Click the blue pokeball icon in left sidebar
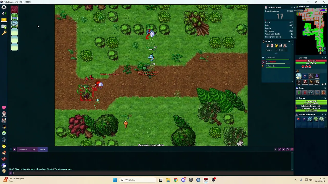328x184 pixels. [x=4, y=165]
